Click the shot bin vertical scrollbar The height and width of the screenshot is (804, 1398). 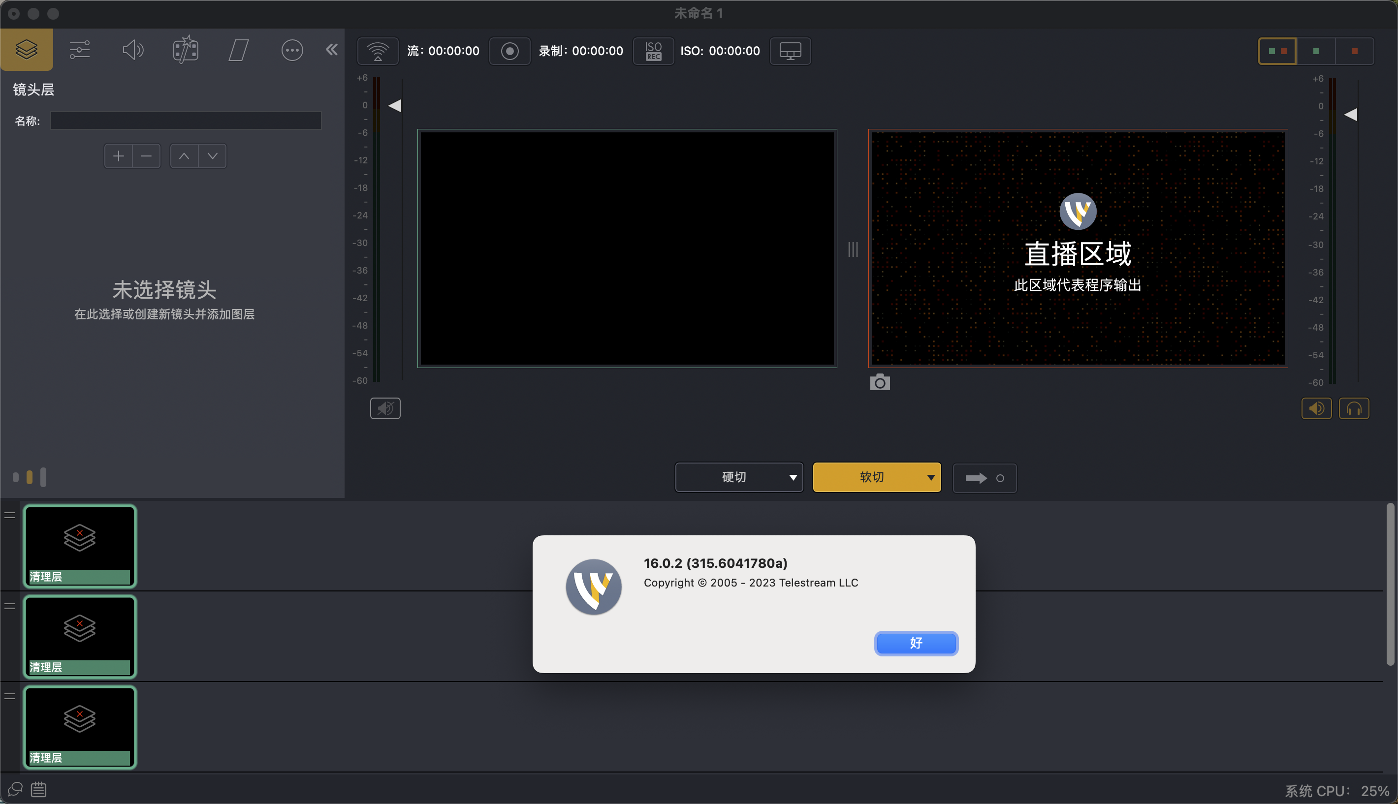tap(1390, 584)
